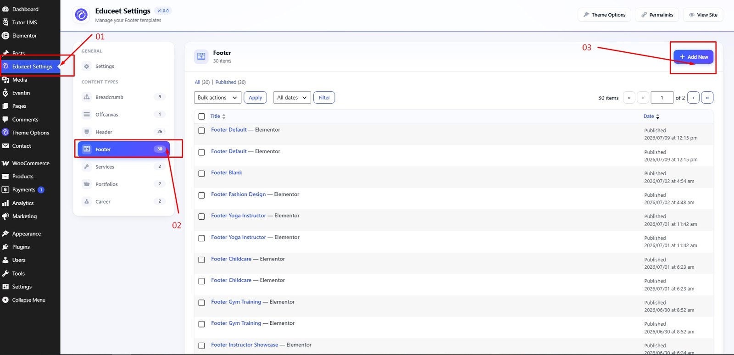Open the Tools wrench icon
Screen dimensions: 734x355
tap(6, 273)
